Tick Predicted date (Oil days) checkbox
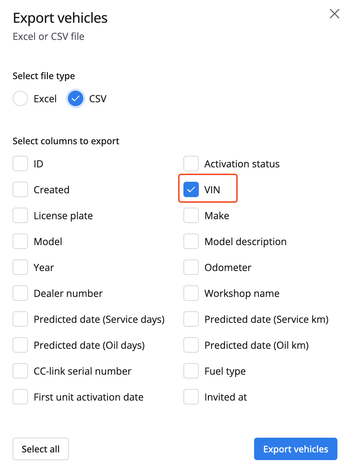Image resolution: width=350 pixels, height=472 pixels. tap(20, 345)
